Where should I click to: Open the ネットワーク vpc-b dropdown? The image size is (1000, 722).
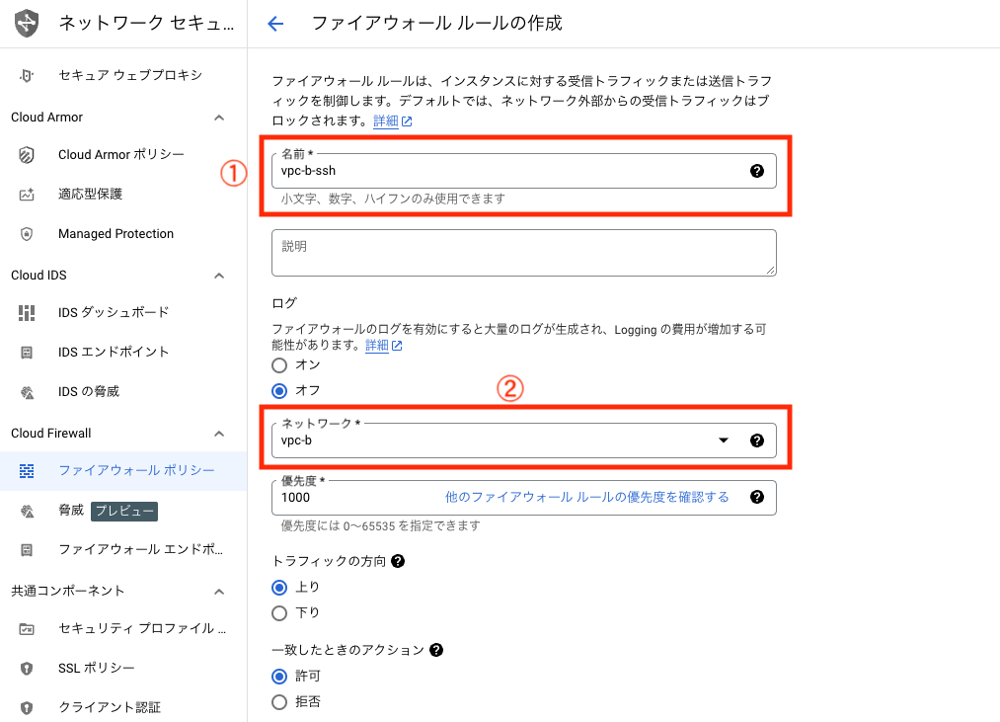724,441
